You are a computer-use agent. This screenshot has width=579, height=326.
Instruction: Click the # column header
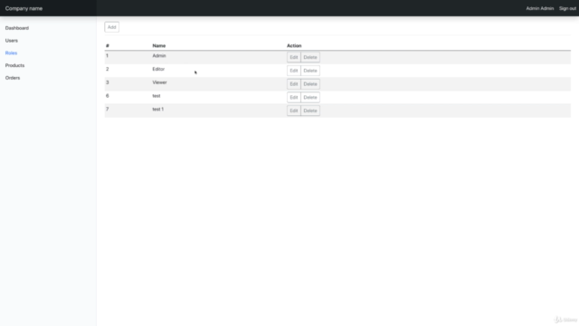(108, 46)
